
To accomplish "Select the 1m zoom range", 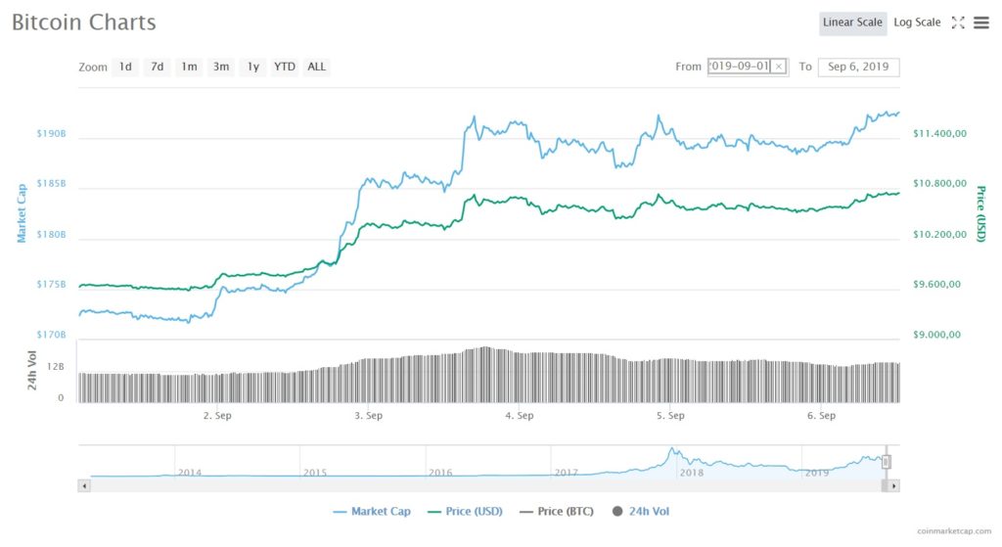I will [x=189, y=67].
